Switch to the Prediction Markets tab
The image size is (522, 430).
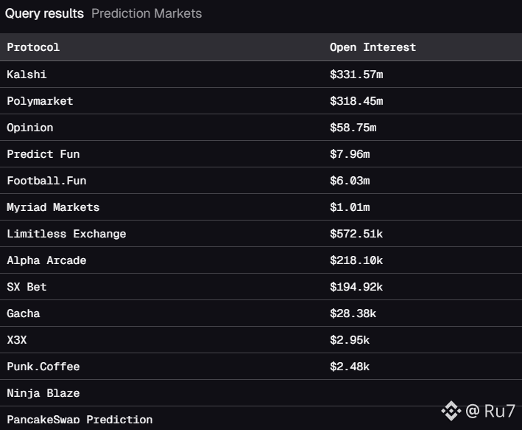pos(147,13)
